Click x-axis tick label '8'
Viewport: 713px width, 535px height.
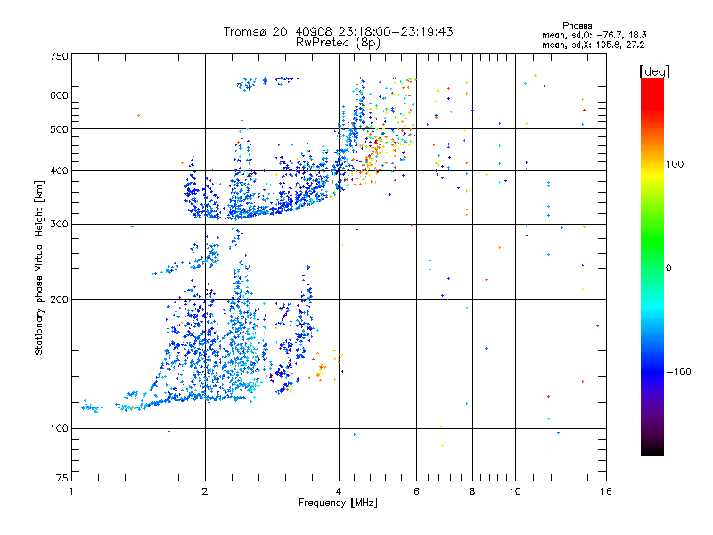point(472,491)
